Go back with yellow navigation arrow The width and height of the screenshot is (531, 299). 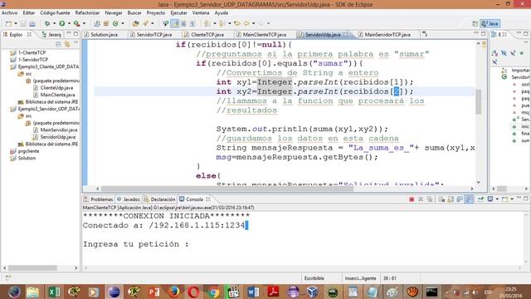coord(246,23)
